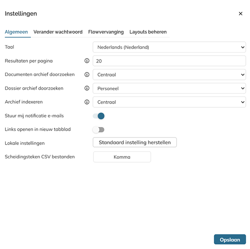Go to Layouts beheren tab
Image resolution: width=250 pixels, height=249 pixels.
(x=148, y=32)
